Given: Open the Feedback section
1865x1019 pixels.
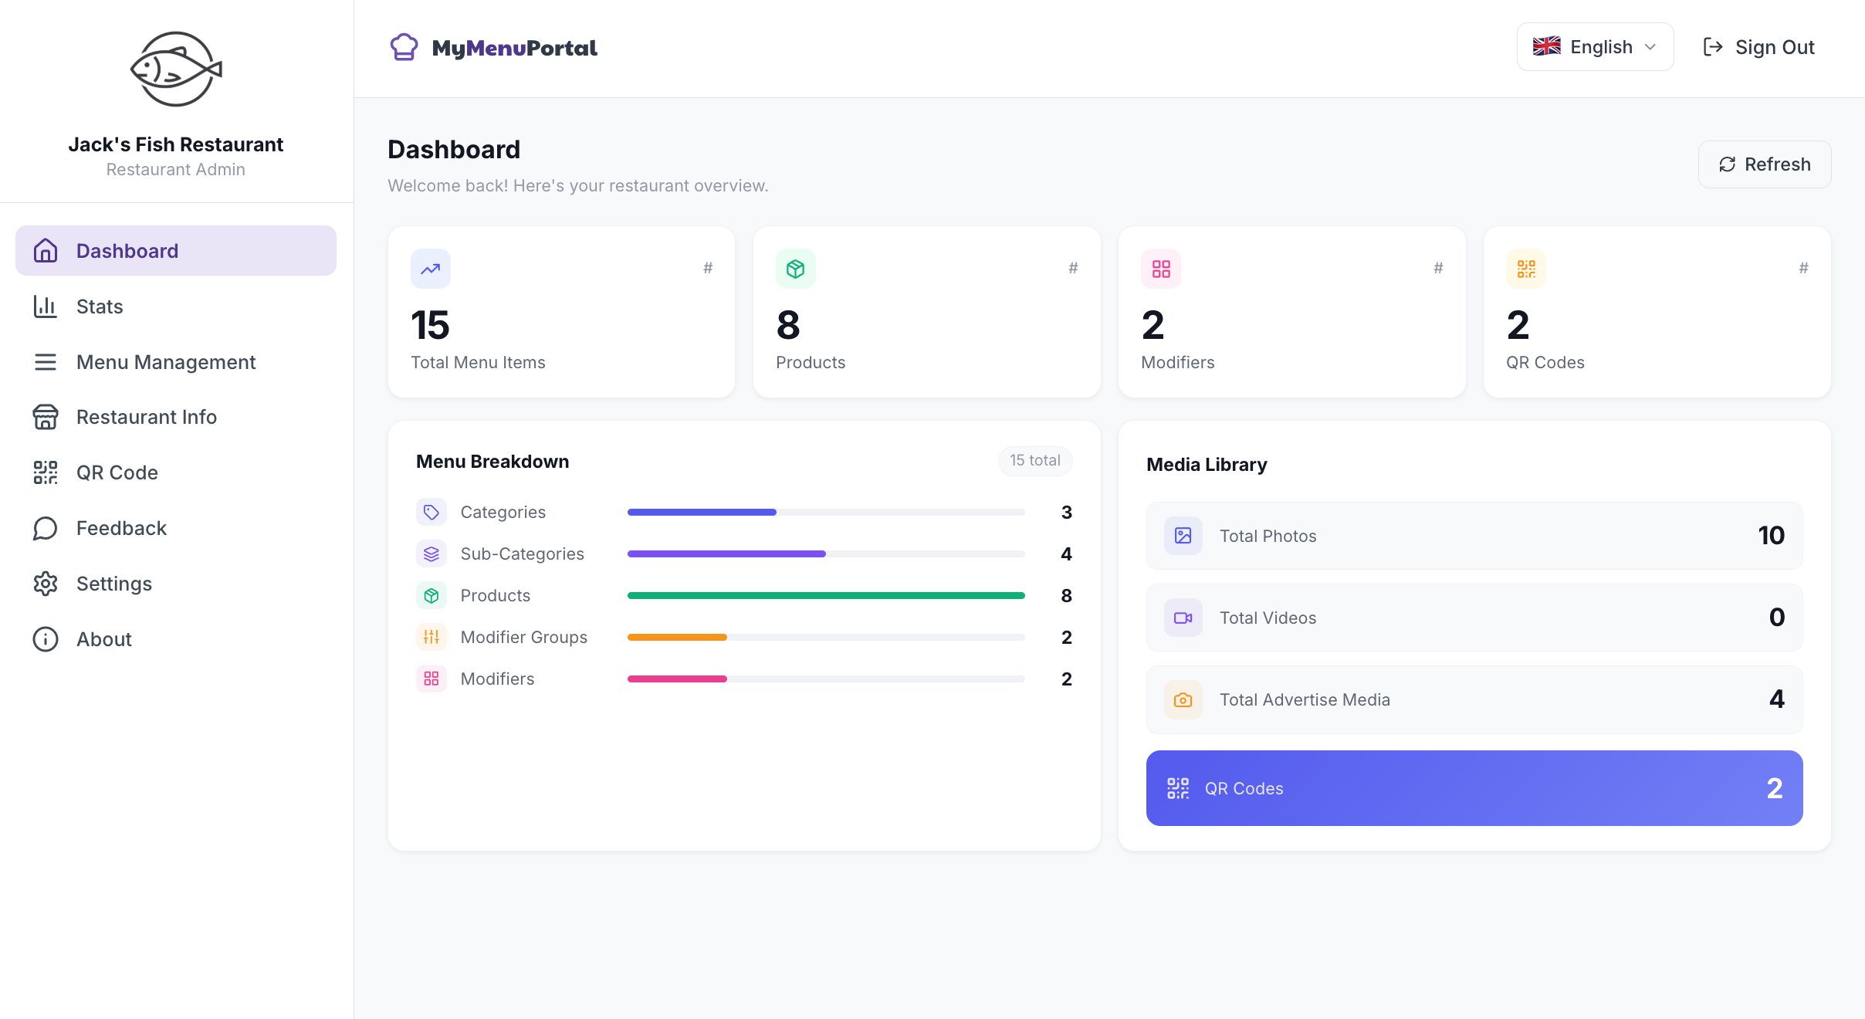Looking at the screenshot, I should (x=176, y=528).
